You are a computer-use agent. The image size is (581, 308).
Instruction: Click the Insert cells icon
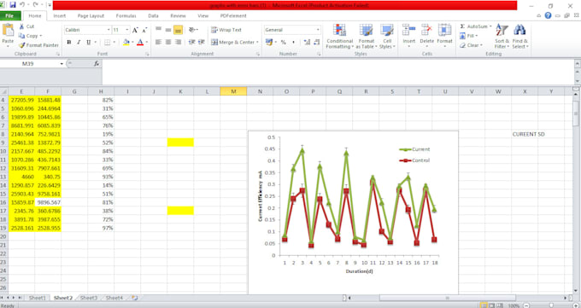tap(409, 30)
